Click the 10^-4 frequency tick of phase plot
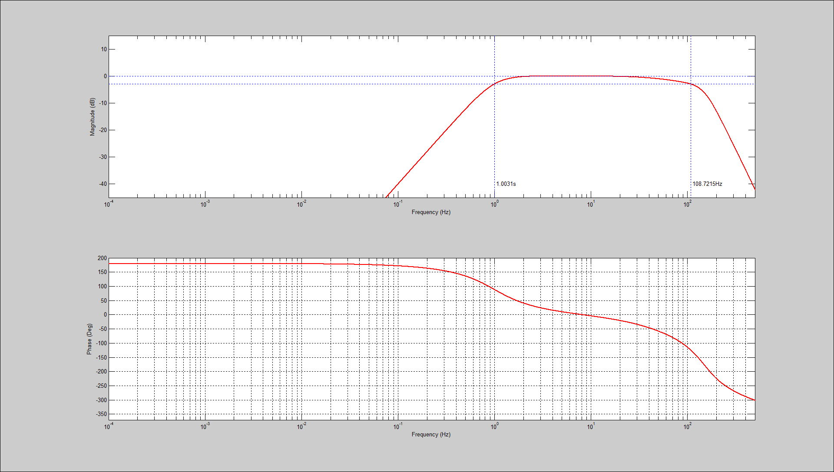The image size is (834, 472). 109,426
